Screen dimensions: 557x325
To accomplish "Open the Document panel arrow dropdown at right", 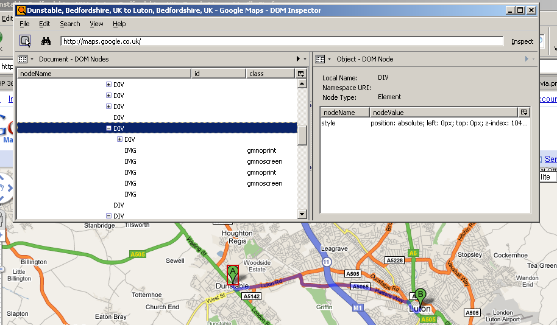I will 298,59.
